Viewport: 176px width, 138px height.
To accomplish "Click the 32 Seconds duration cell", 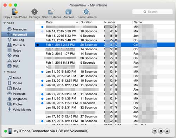I will point(89,108).
